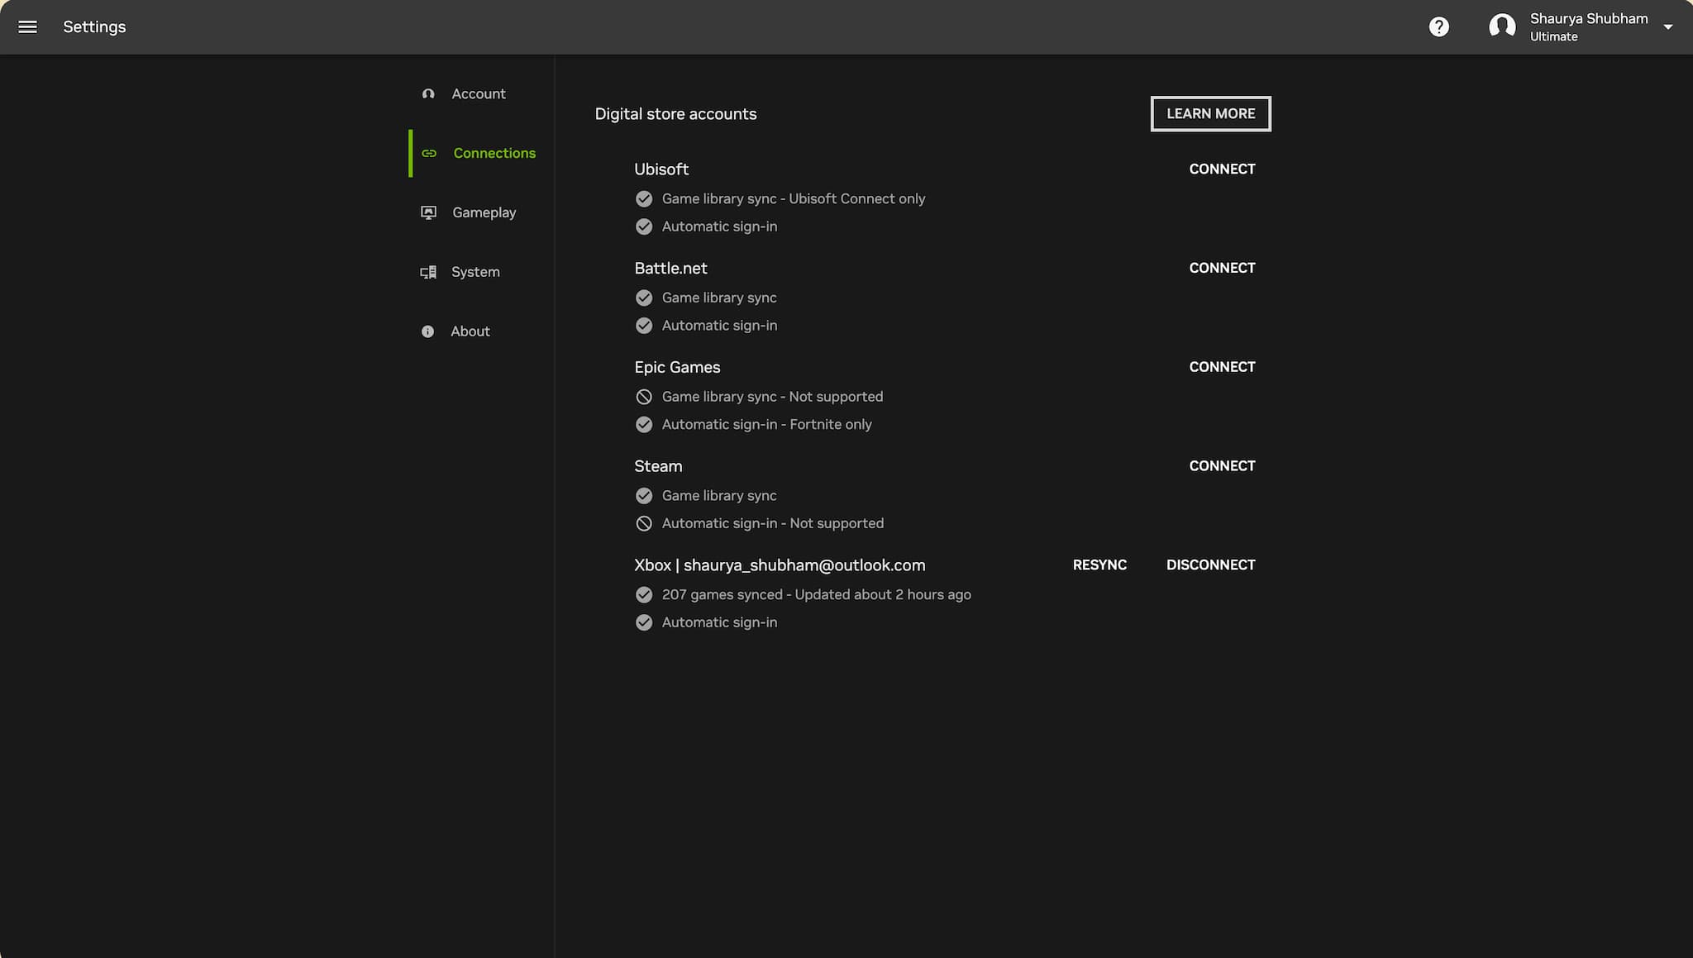Screen dimensions: 1693x958
Task: Open the Account settings section
Action: [479, 94]
